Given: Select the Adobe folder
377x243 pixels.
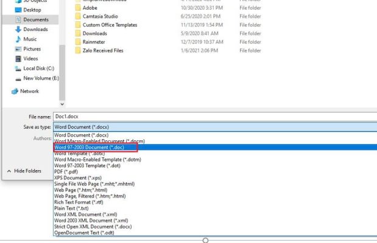Looking at the screenshot, I should click(90, 8).
